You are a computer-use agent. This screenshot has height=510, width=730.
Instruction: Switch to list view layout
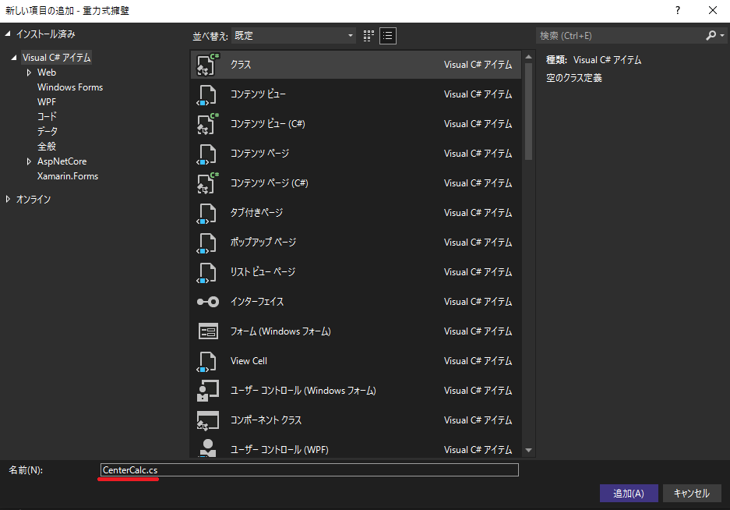pyautogui.click(x=388, y=36)
